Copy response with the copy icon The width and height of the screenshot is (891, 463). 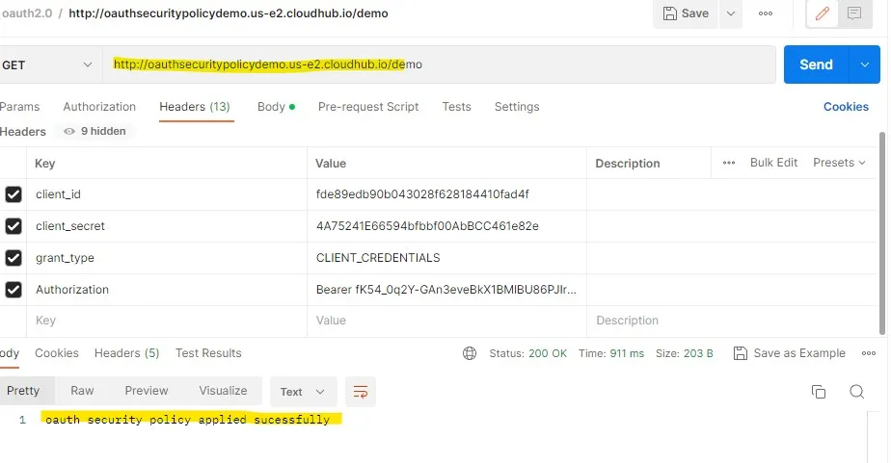coord(819,392)
